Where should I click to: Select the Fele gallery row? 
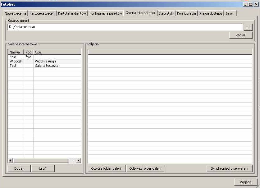(x=45, y=57)
